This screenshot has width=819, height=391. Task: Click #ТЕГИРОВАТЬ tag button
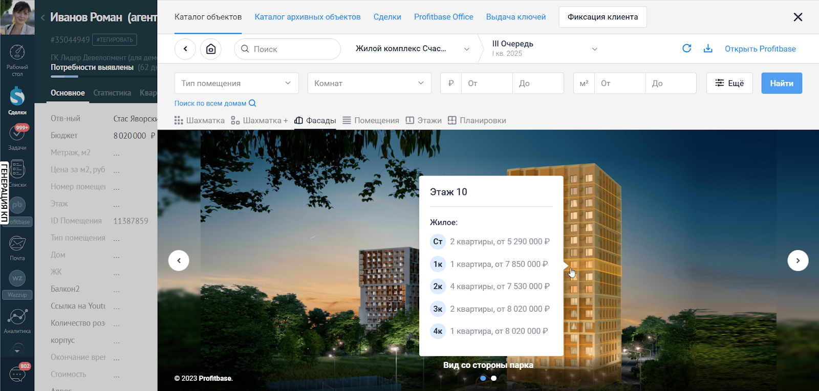coord(115,39)
